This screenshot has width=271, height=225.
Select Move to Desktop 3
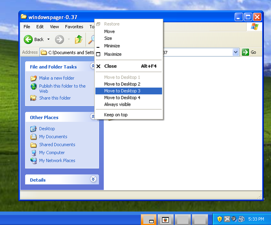tap(129, 91)
